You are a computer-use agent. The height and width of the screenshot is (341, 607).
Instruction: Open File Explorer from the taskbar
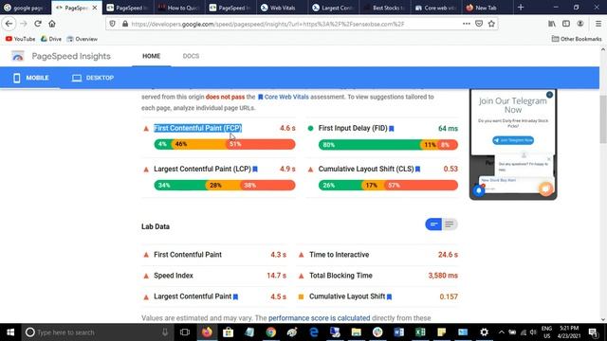357,332
